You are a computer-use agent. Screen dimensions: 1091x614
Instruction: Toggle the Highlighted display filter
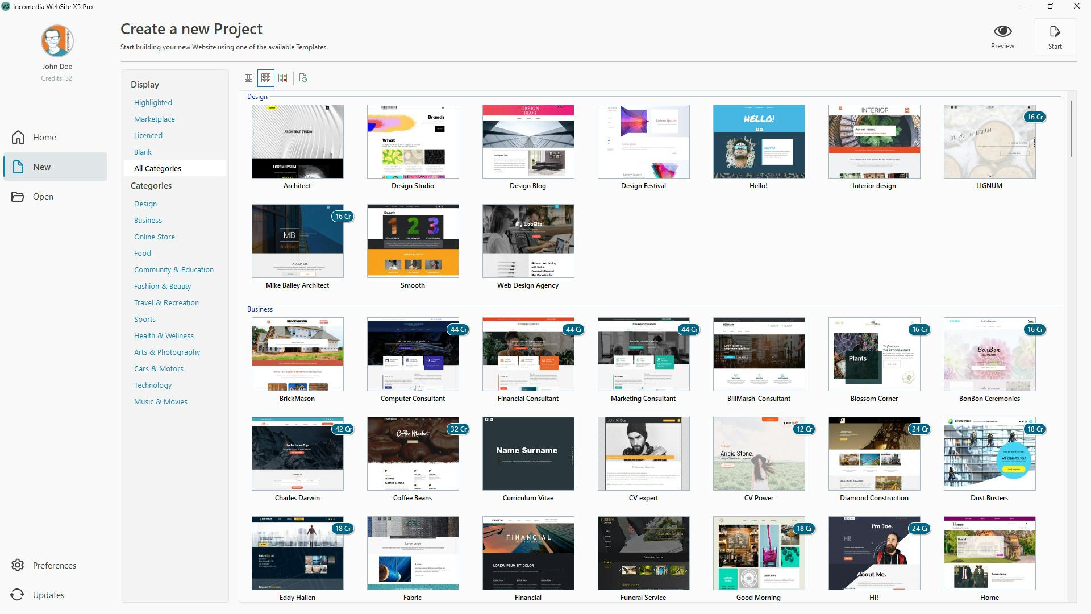153,102
